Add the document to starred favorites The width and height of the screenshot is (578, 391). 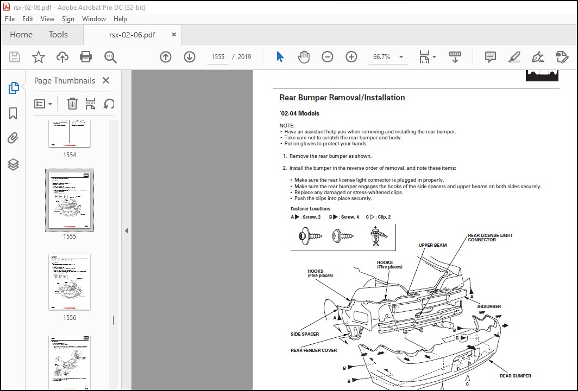coord(39,57)
